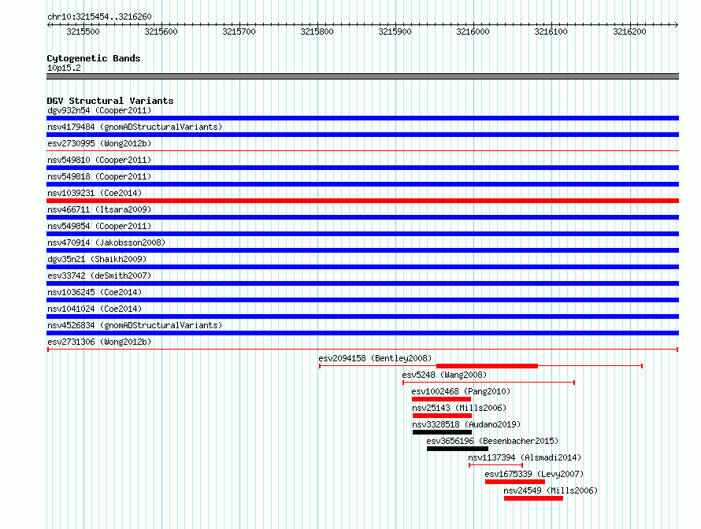Click esv1675339 (Levy2007) label

[x=534, y=474]
